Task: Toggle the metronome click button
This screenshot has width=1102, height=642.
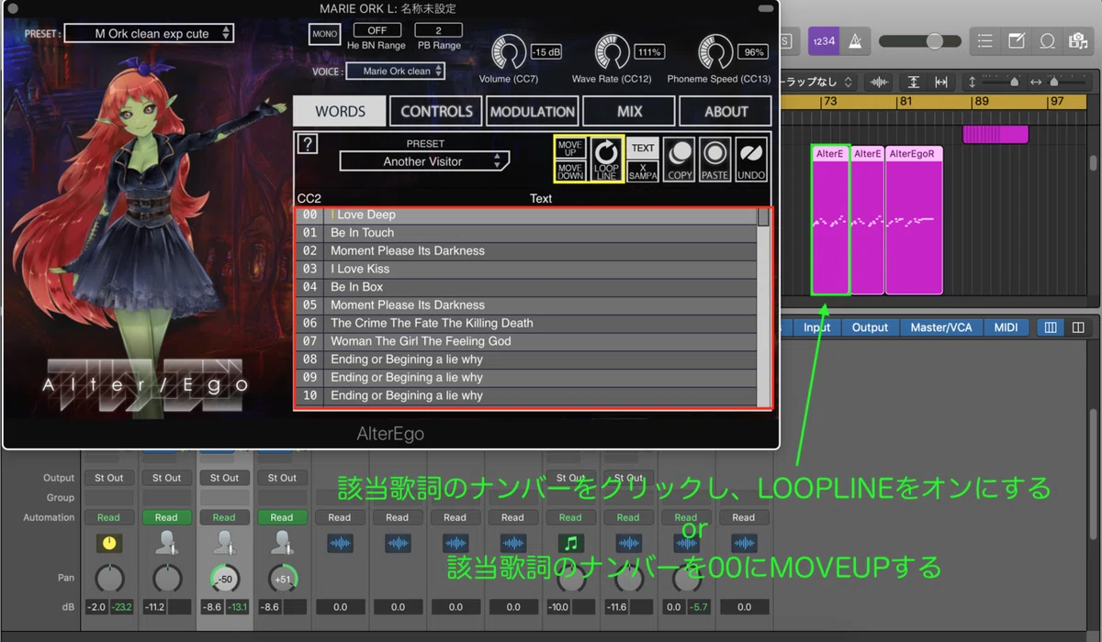Action: pos(855,41)
